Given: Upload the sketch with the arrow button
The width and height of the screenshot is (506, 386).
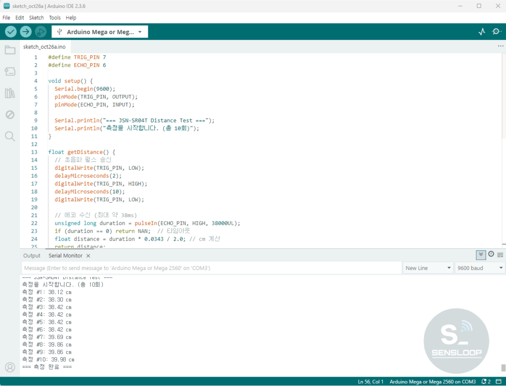Looking at the screenshot, I should point(26,32).
